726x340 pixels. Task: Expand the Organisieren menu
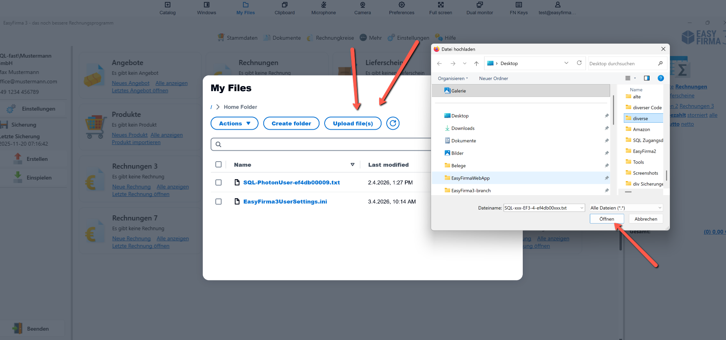[x=453, y=78]
